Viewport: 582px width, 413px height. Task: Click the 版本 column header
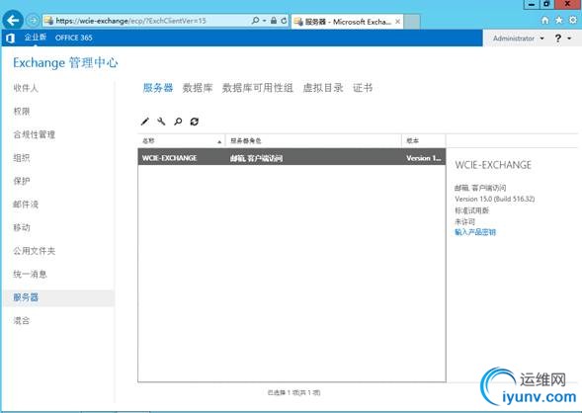424,140
